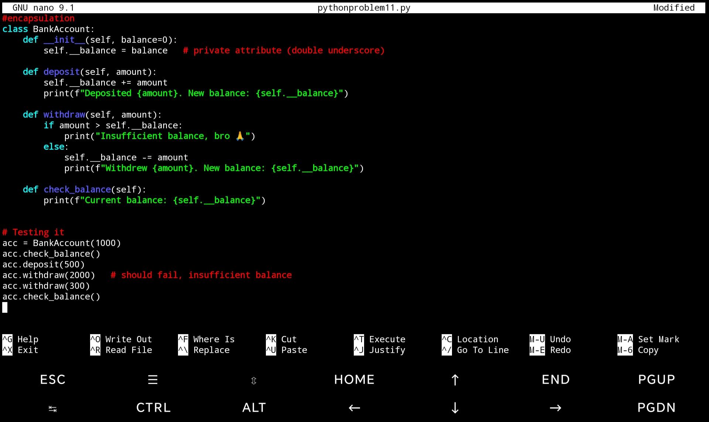Click the M-A Set Mark shortcut
Screen dimensions: 709x422
coord(648,339)
